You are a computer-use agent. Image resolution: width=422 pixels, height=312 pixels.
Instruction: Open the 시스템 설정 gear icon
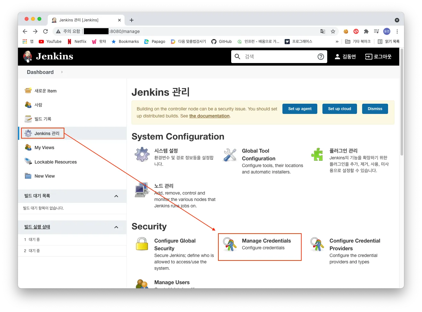click(x=142, y=155)
